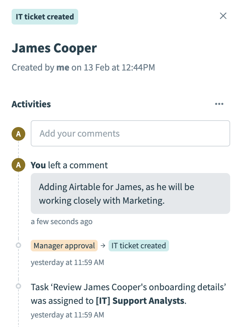Select the avatar beside 'You left a comment'
Screen dimensions: 237x327
tap(18, 165)
